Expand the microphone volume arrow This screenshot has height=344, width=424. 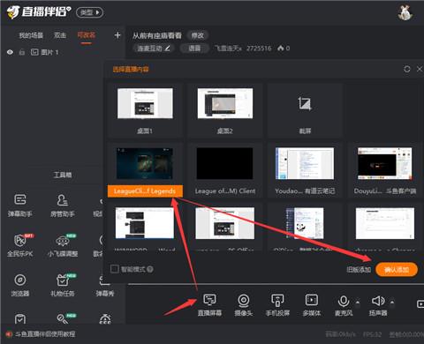click(x=358, y=302)
